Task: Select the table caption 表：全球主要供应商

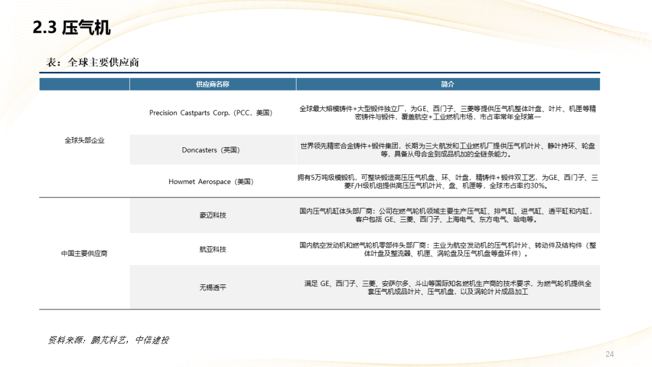Action: click(x=92, y=62)
